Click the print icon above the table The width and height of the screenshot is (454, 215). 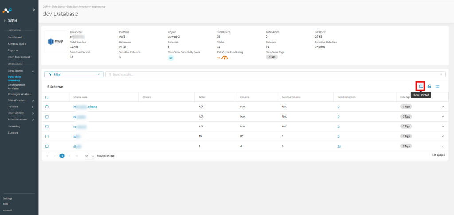tap(429, 86)
